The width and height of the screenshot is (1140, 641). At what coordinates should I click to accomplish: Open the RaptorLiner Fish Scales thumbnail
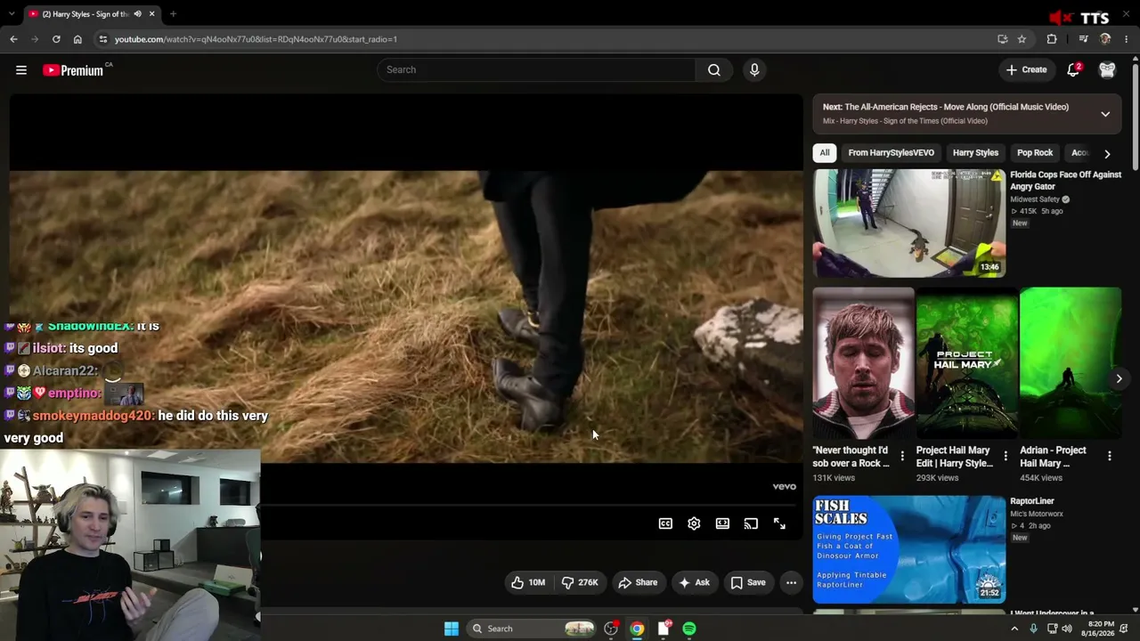point(909,549)
